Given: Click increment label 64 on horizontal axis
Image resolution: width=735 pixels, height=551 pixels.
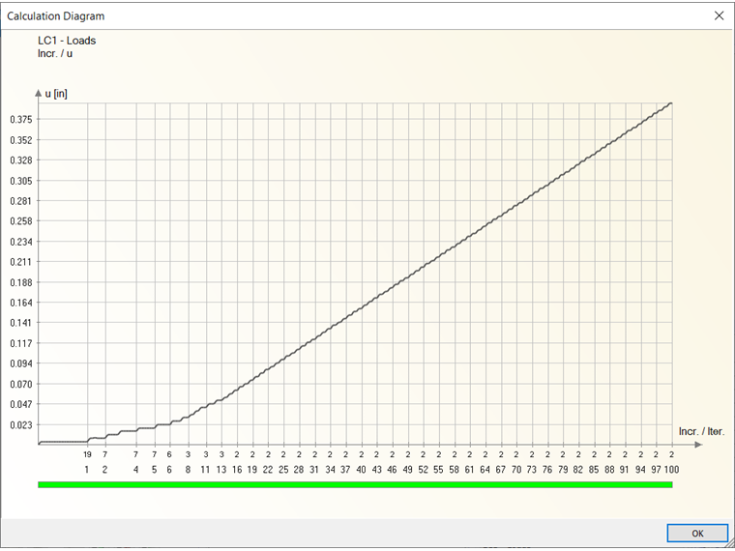Looking at the screenshot, I should pyautogui.click(x=485, y=470).
